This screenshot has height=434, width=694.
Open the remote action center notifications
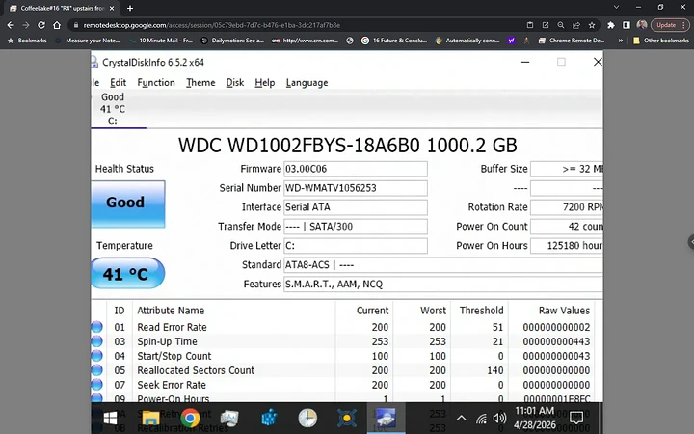pos(576,418)
